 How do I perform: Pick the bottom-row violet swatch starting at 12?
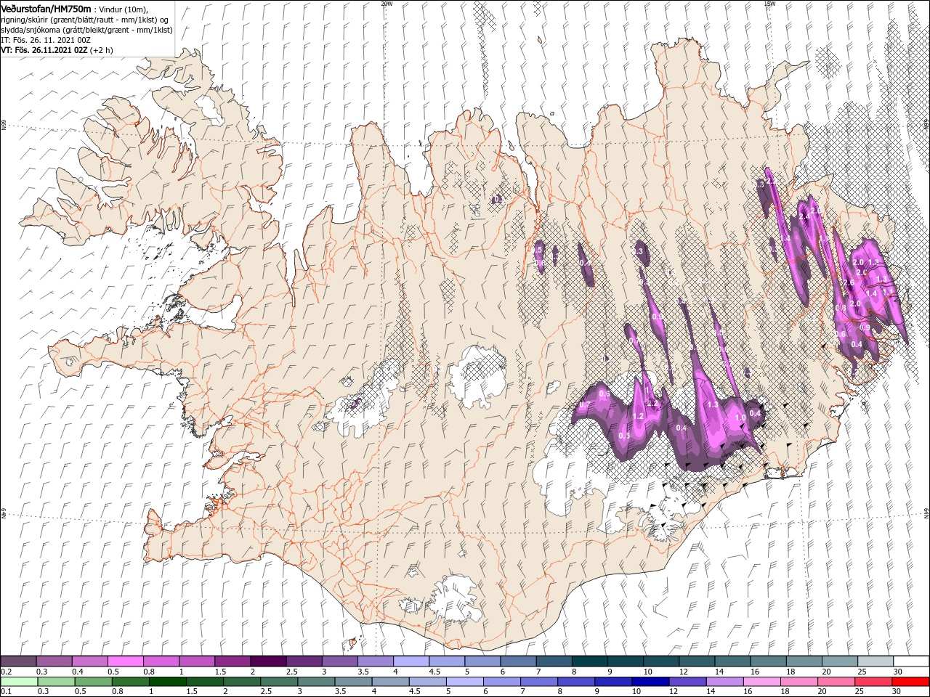(687, 682)
